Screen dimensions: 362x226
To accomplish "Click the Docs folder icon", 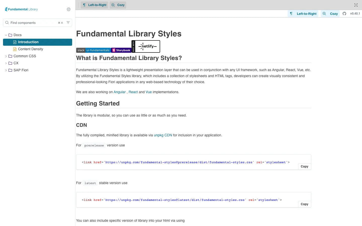I will coord(10,35).
